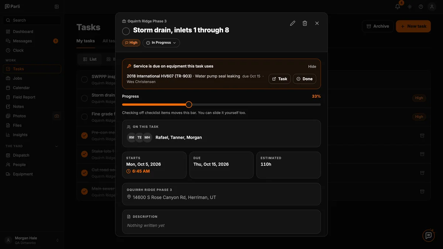Open People in sidebar
The height and width of the screenshot is (249, 443).
point(32,165)
